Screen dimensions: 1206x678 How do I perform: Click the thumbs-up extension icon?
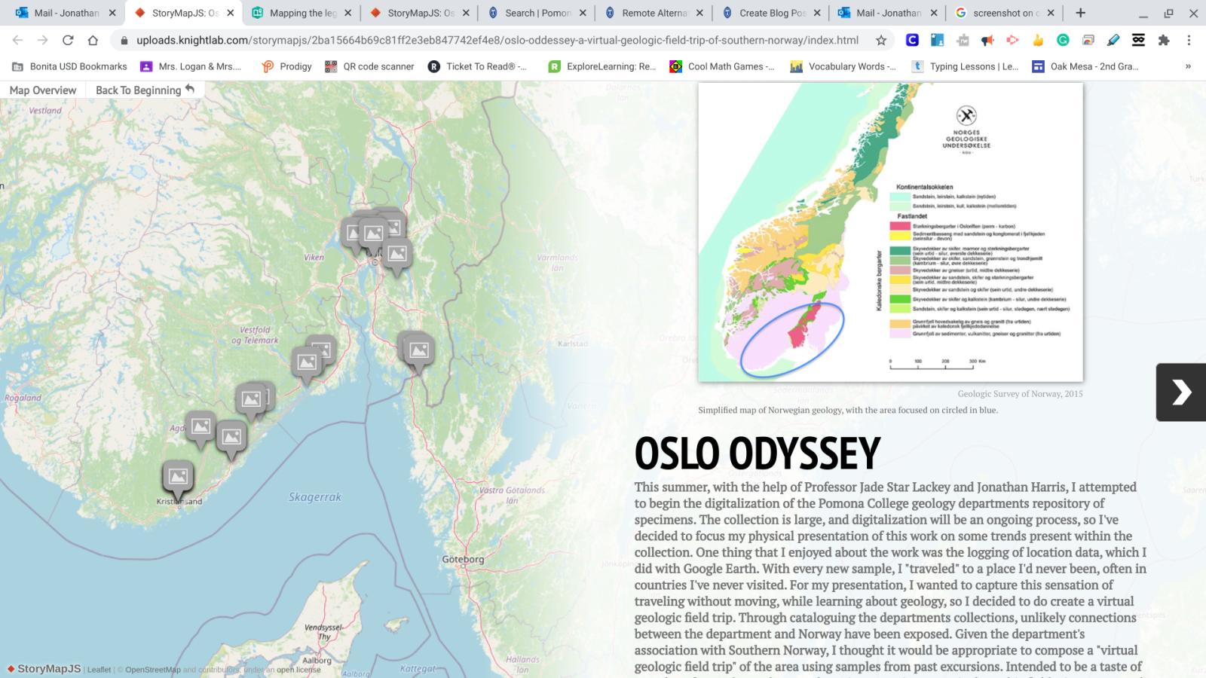1038,41
